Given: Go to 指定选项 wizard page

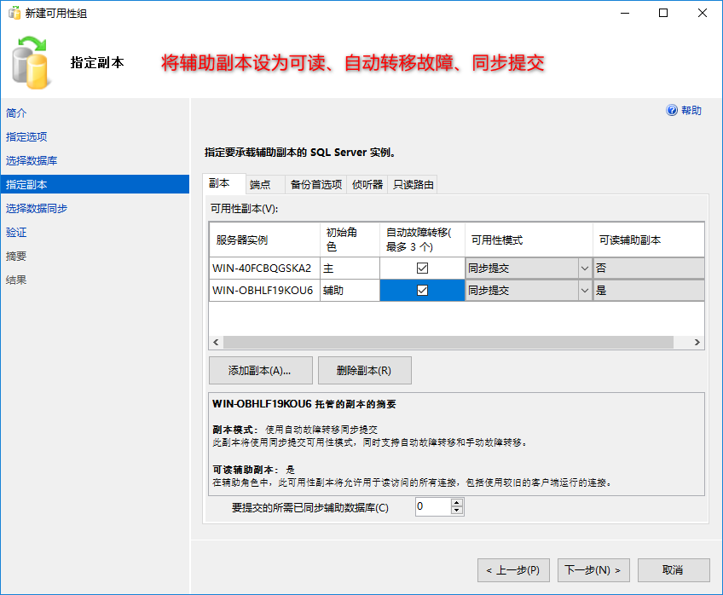Looking at the screenshot, I should (x=26, y=137).
